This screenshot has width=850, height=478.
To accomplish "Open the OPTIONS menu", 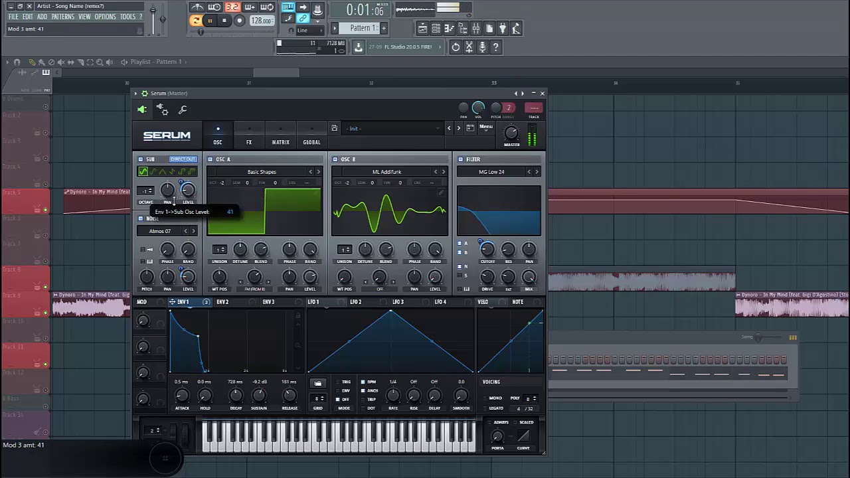I will click(105, 17).
